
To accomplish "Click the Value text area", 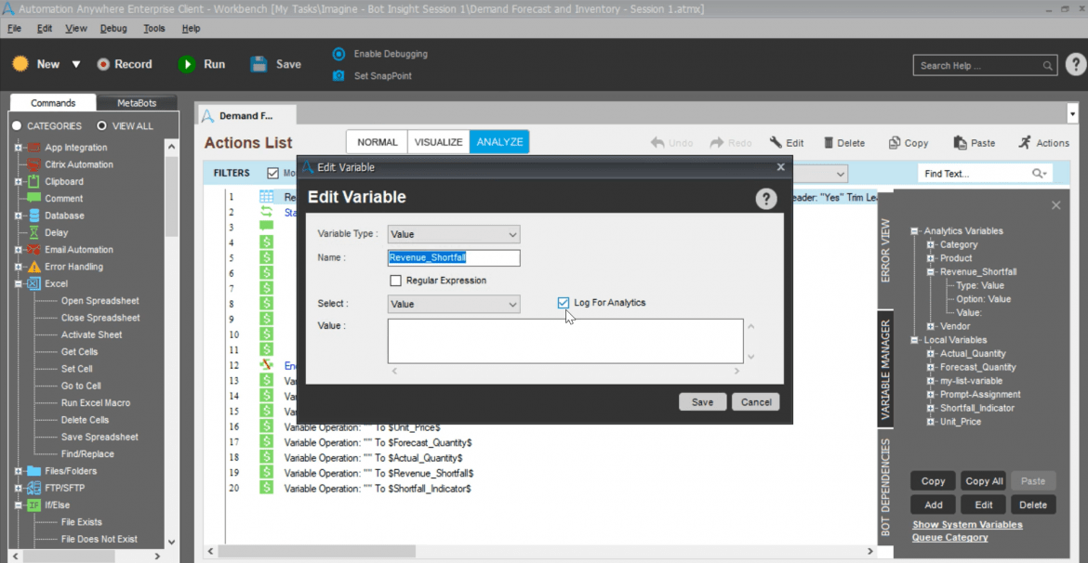I will point(565,341).
